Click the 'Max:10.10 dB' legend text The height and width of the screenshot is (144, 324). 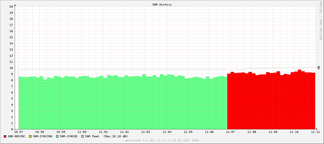tap(115, 136)
